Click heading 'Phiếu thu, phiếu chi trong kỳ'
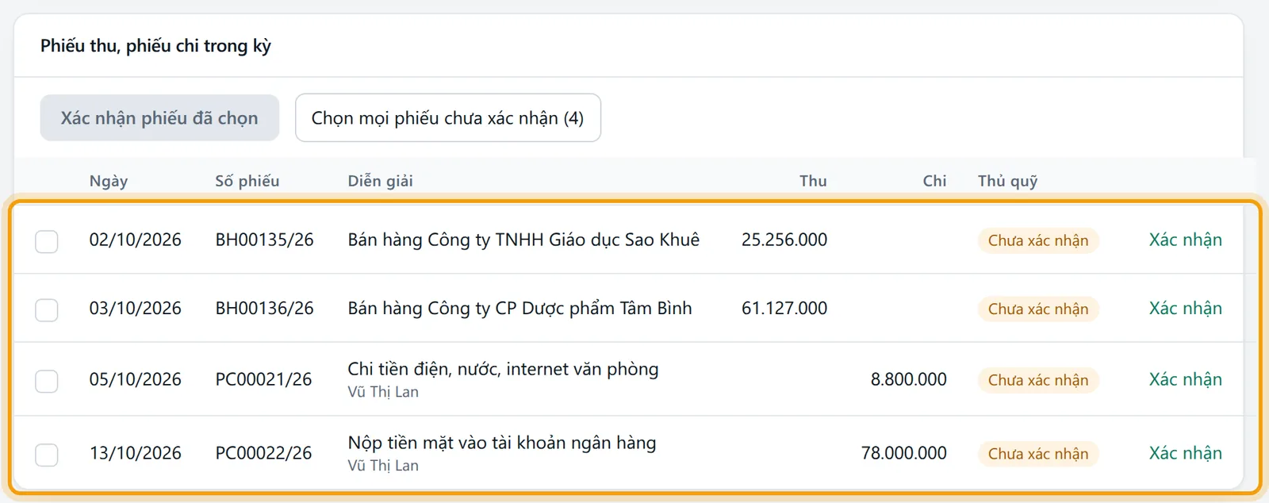1269x503 pixels. pyautogui.click(x=155, y=46)
